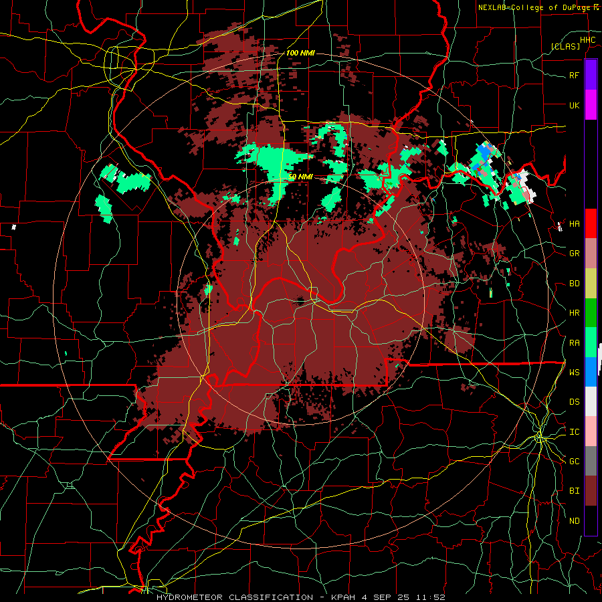
Task: Click the 100 NMI range ring label
Action: click(300, 53)
